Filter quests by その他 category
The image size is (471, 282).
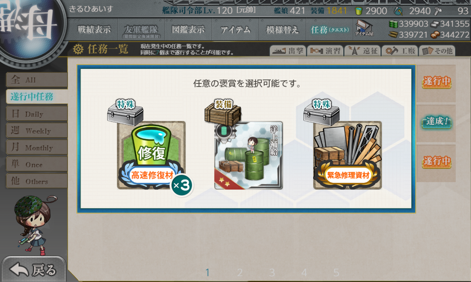(x=437, y=51)
